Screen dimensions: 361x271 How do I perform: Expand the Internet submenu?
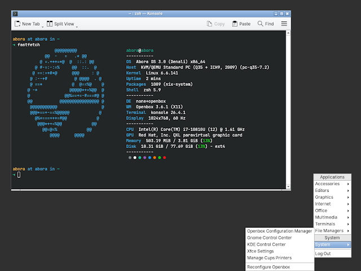[x=332, y=204]
